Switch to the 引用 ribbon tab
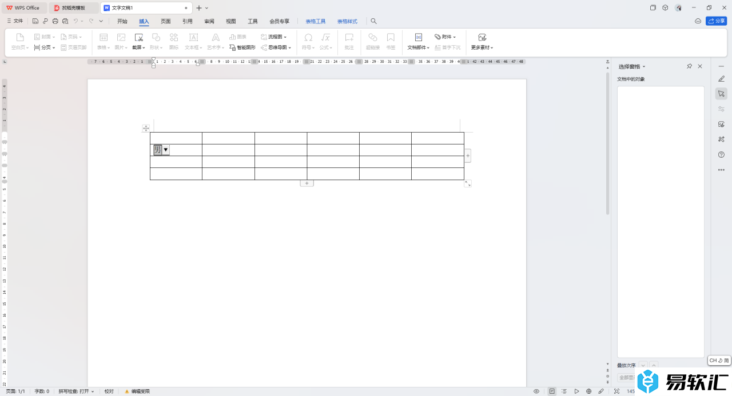Screen dimensions: 732x396 188,21
